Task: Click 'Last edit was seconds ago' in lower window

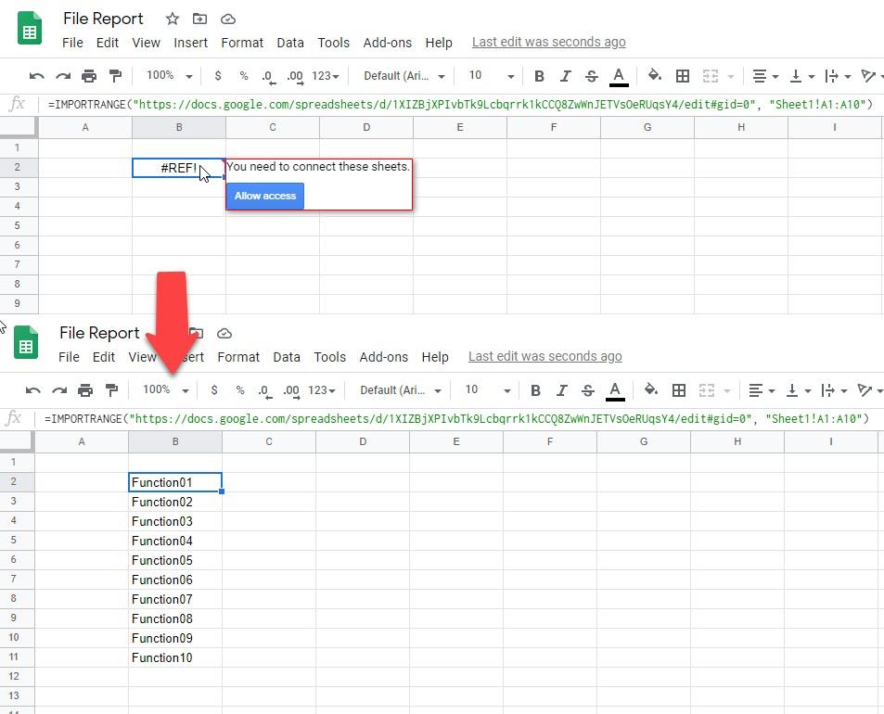Action: tap(545, 357)
